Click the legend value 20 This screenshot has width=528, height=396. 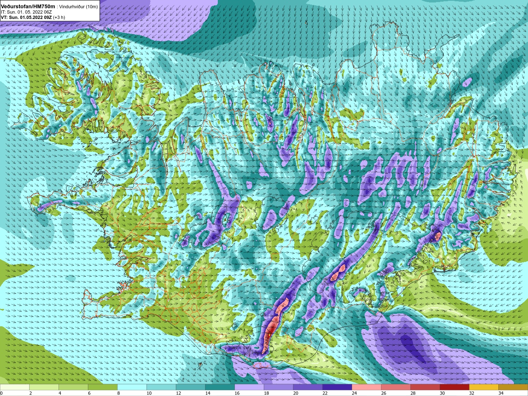(295, 393)
